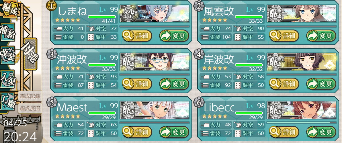Open 編成展開 fleet deploy tab
This screenshot has height=143, width=342.
click(x=30, y=108)
